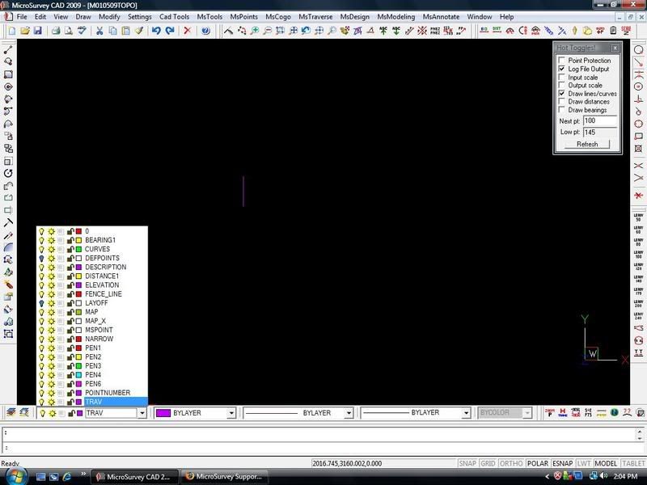647x485 pixels.
Task: Open the BYLAYER lineweight dropdown
Action: 467,413
